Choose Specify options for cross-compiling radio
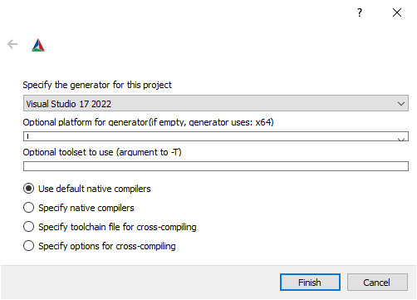Viewport: 417px width, 300px height. (x=28, y=246)
